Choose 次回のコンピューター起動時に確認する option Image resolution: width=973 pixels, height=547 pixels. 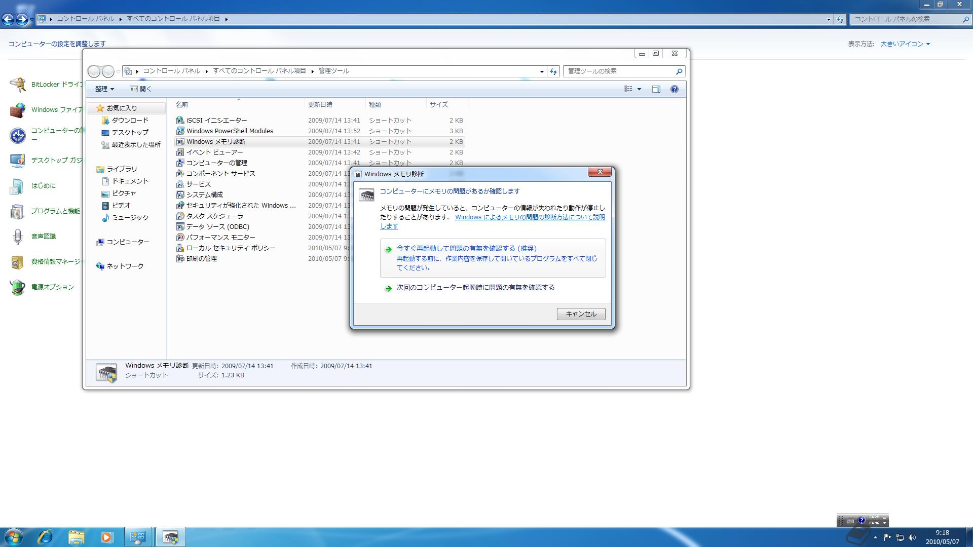coord(493,288)
